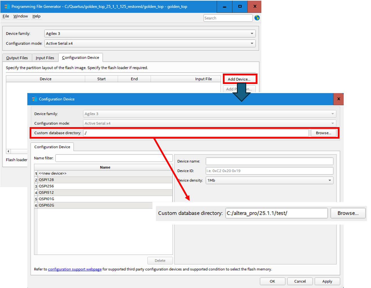Switch to the Output Files tab
The image size is (371, 288).
click(17, 58)
